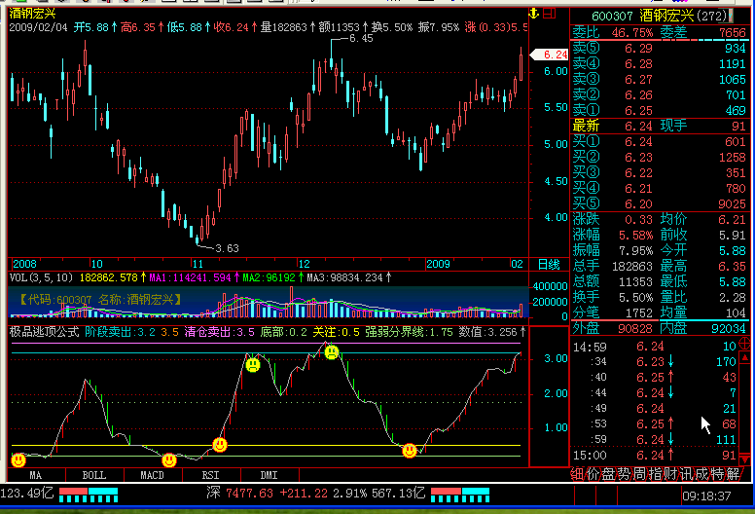The height and width of the screenshot is (514, 755).
Task: Select the 特 tab in the quote panel
Action: tap(717, 474)
